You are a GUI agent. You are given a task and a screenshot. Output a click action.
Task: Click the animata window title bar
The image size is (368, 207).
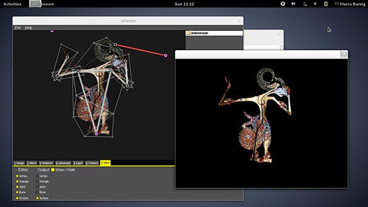pyautogui.click(x=128, y=21)
